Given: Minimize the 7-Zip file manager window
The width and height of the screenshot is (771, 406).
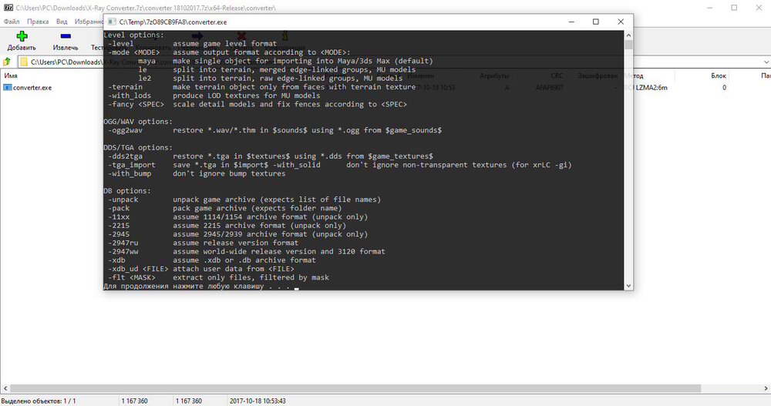Looking at the screenshot, I should 710,8.
